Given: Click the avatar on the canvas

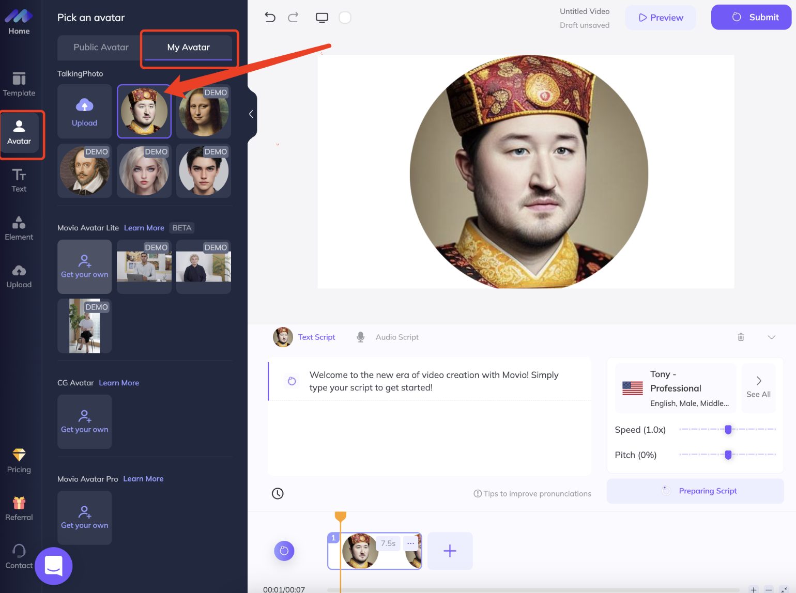Looking at the screenshot, I should tap(529, 171).
